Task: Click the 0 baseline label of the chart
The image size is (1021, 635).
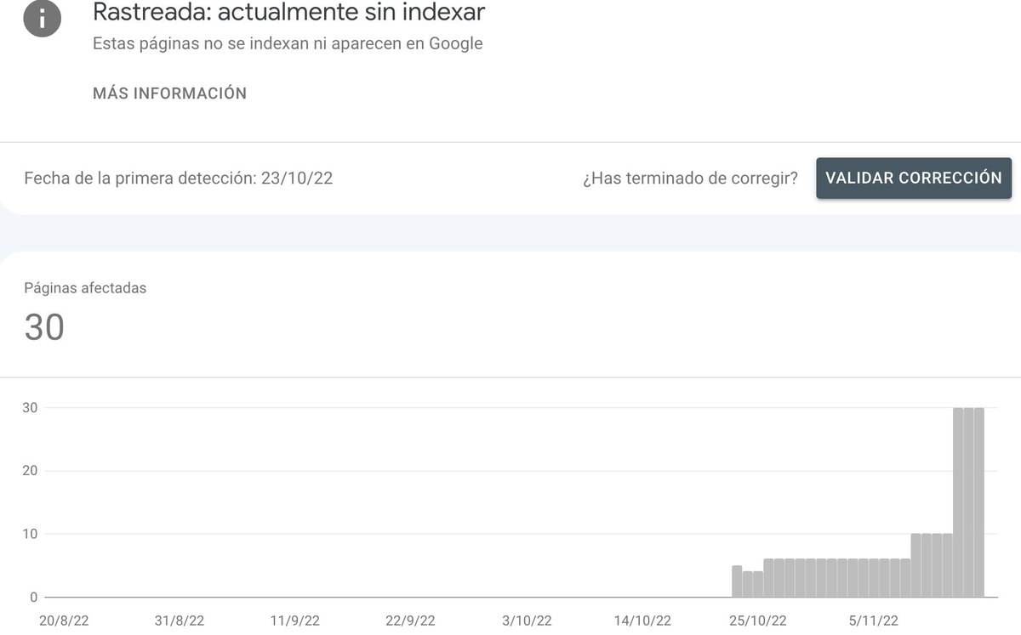Action: pyautogui.click(x=36, y=596)
